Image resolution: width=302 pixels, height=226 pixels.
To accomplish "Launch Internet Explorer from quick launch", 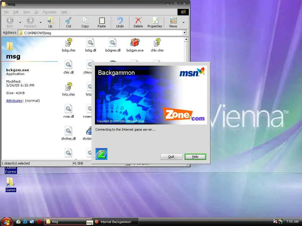I will [25, 222].
